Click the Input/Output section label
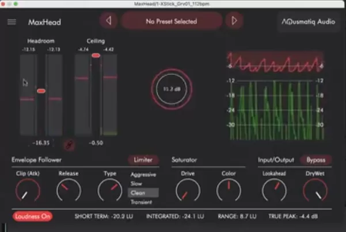This screenshot has height=232, width=346. pyautogui.click(x=276, y=160)
